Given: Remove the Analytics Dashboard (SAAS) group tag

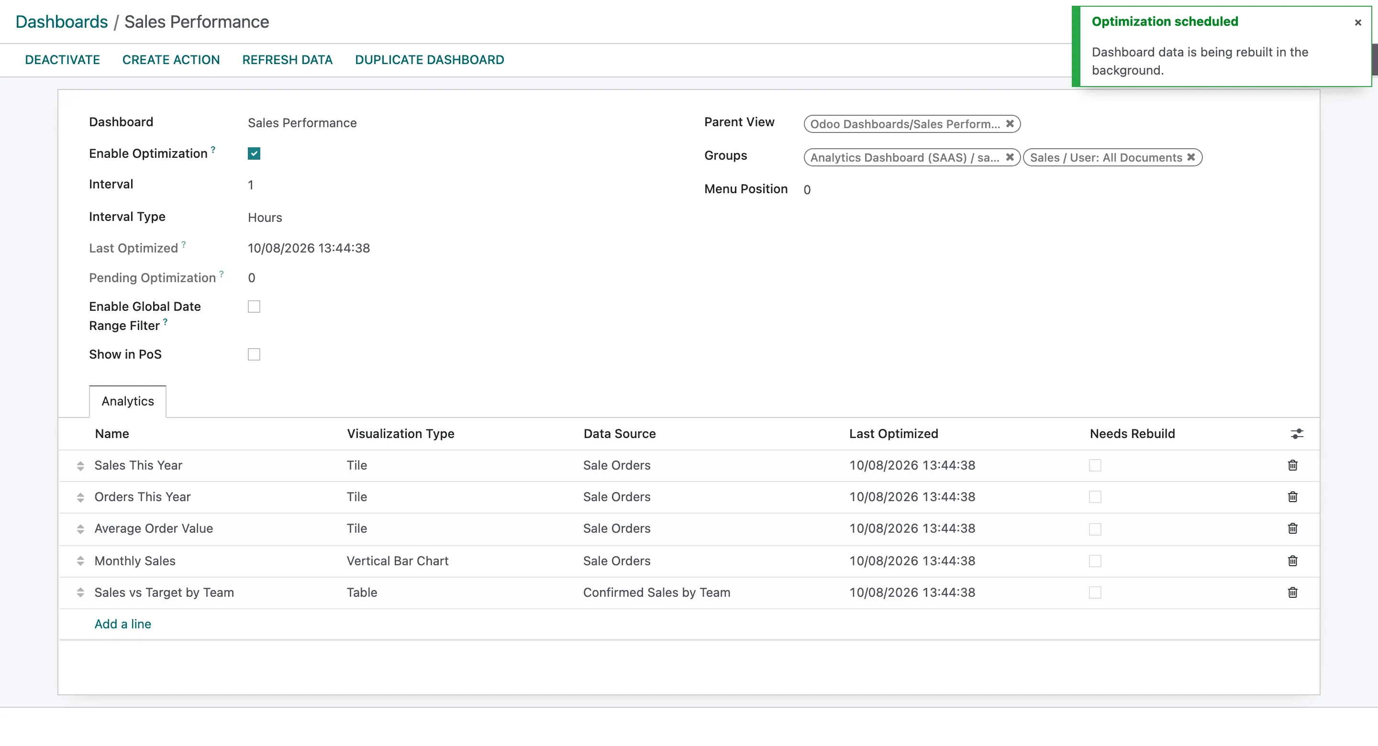Looking at the screenshot, I should pos(1010,157).
